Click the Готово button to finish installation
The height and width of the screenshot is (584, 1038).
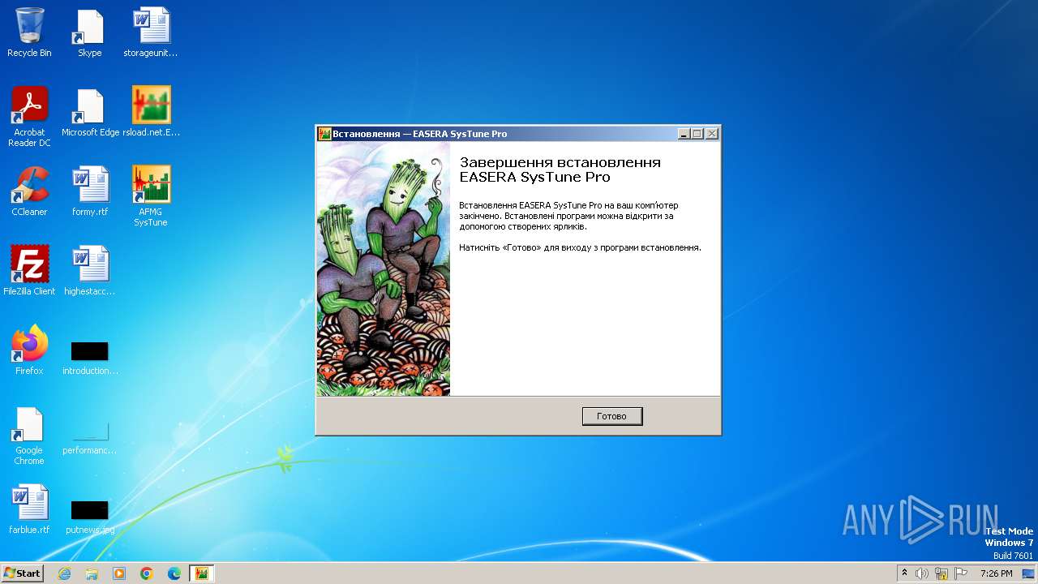click(x=612, y=416)
